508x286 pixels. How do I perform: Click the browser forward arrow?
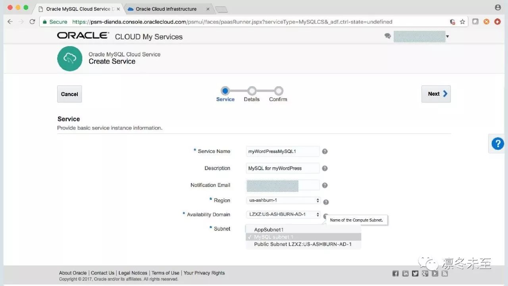21,22
